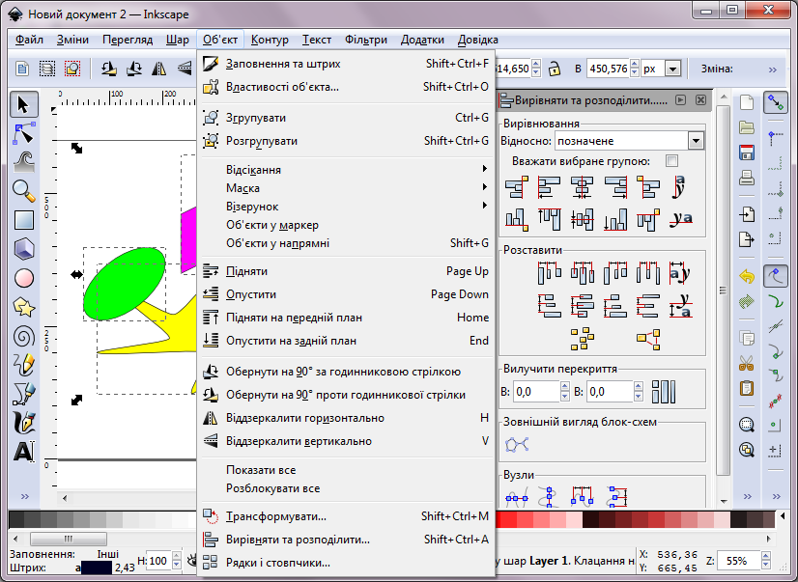Viewport: 798px width, 582px height.
Task: Select the Spiral tool
Action: click(24, 336)
